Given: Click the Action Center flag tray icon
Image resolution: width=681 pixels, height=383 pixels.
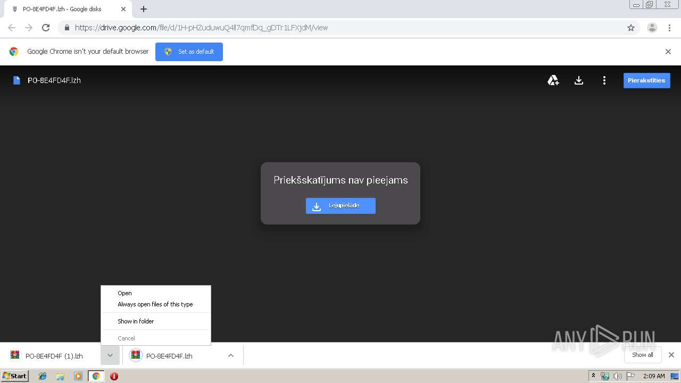Looking at the screenshot, I should click(630, 376).
